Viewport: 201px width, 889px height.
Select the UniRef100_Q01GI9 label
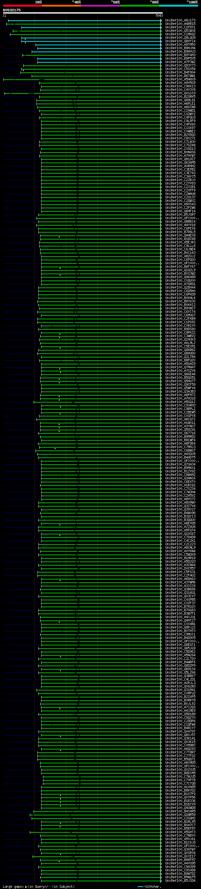pyautogui.click(x=180, y=93)
